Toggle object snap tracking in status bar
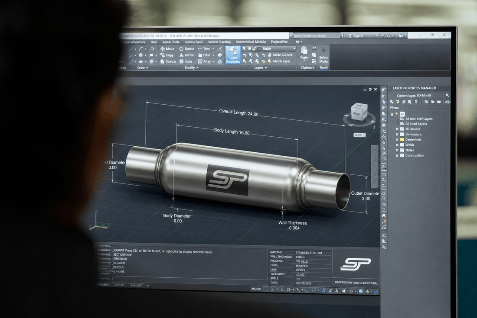Viewport: 477px width, 318px height. pyautogui.click(x=307, y=290)
